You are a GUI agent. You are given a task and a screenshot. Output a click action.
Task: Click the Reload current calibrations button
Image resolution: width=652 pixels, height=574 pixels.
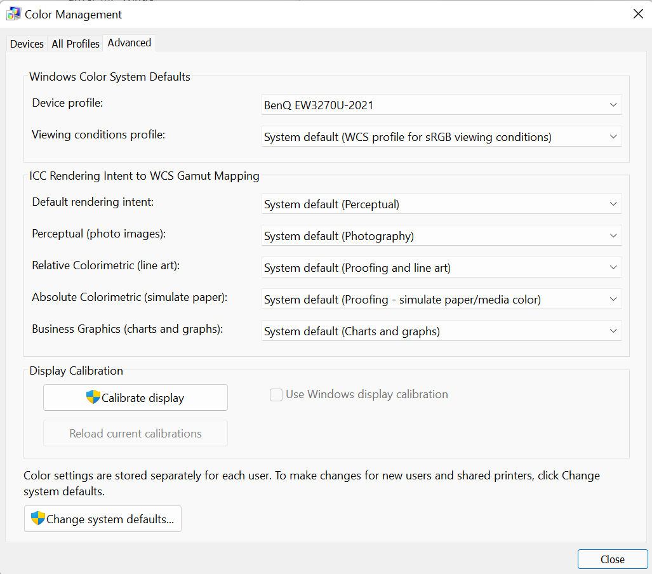(135, 433)
